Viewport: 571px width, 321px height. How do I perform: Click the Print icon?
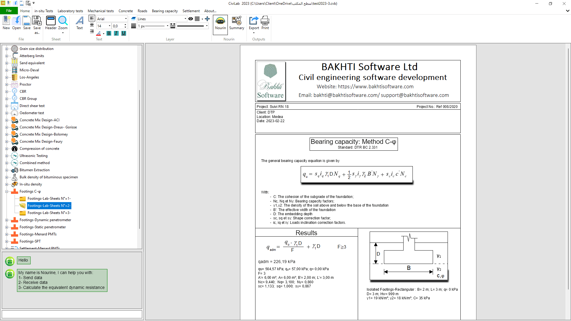(265, 23)
